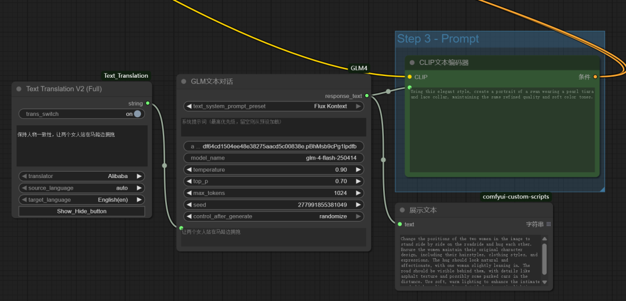Image resolution: width=626 pixels, height=301 pixels.
Task: Click the GLM文本对话 node title
Action: pyautogui.click(x=212, y=81)
